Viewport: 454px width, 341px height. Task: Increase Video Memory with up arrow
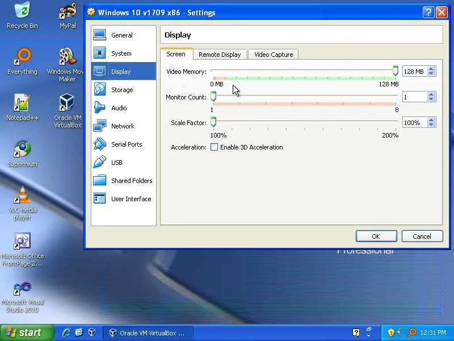pos(431,69)
